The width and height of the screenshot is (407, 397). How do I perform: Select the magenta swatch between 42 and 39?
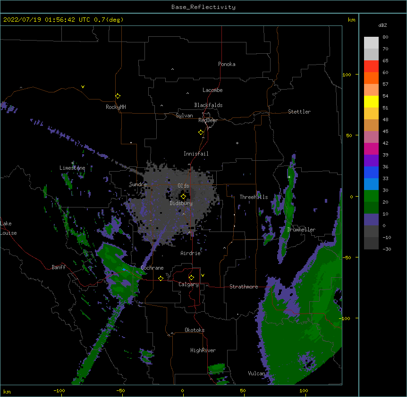371,149
